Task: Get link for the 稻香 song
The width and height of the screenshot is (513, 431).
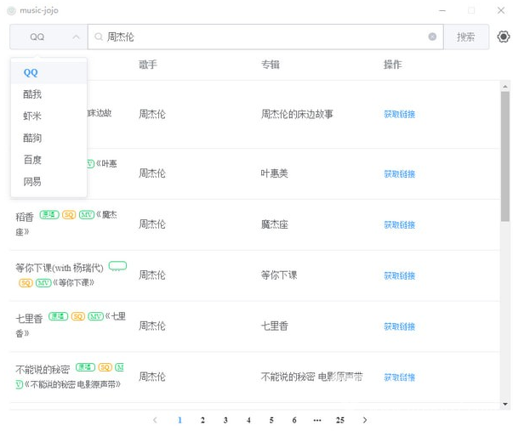Action: [x=399, y=224]
